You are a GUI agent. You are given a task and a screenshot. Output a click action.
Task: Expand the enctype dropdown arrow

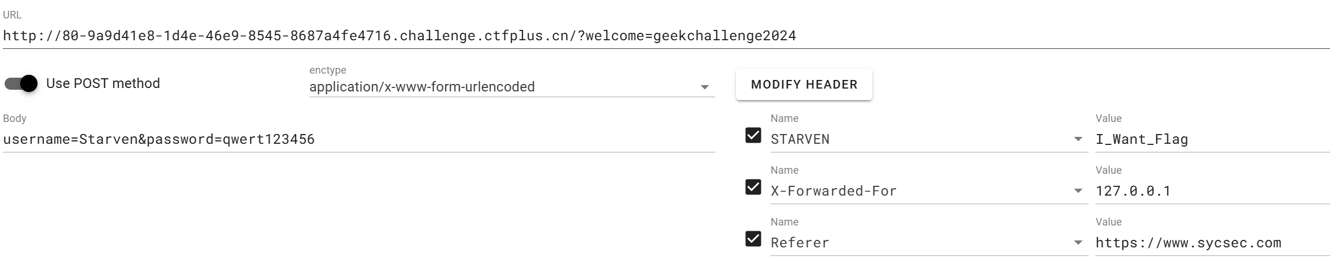(x=704, y=87)
